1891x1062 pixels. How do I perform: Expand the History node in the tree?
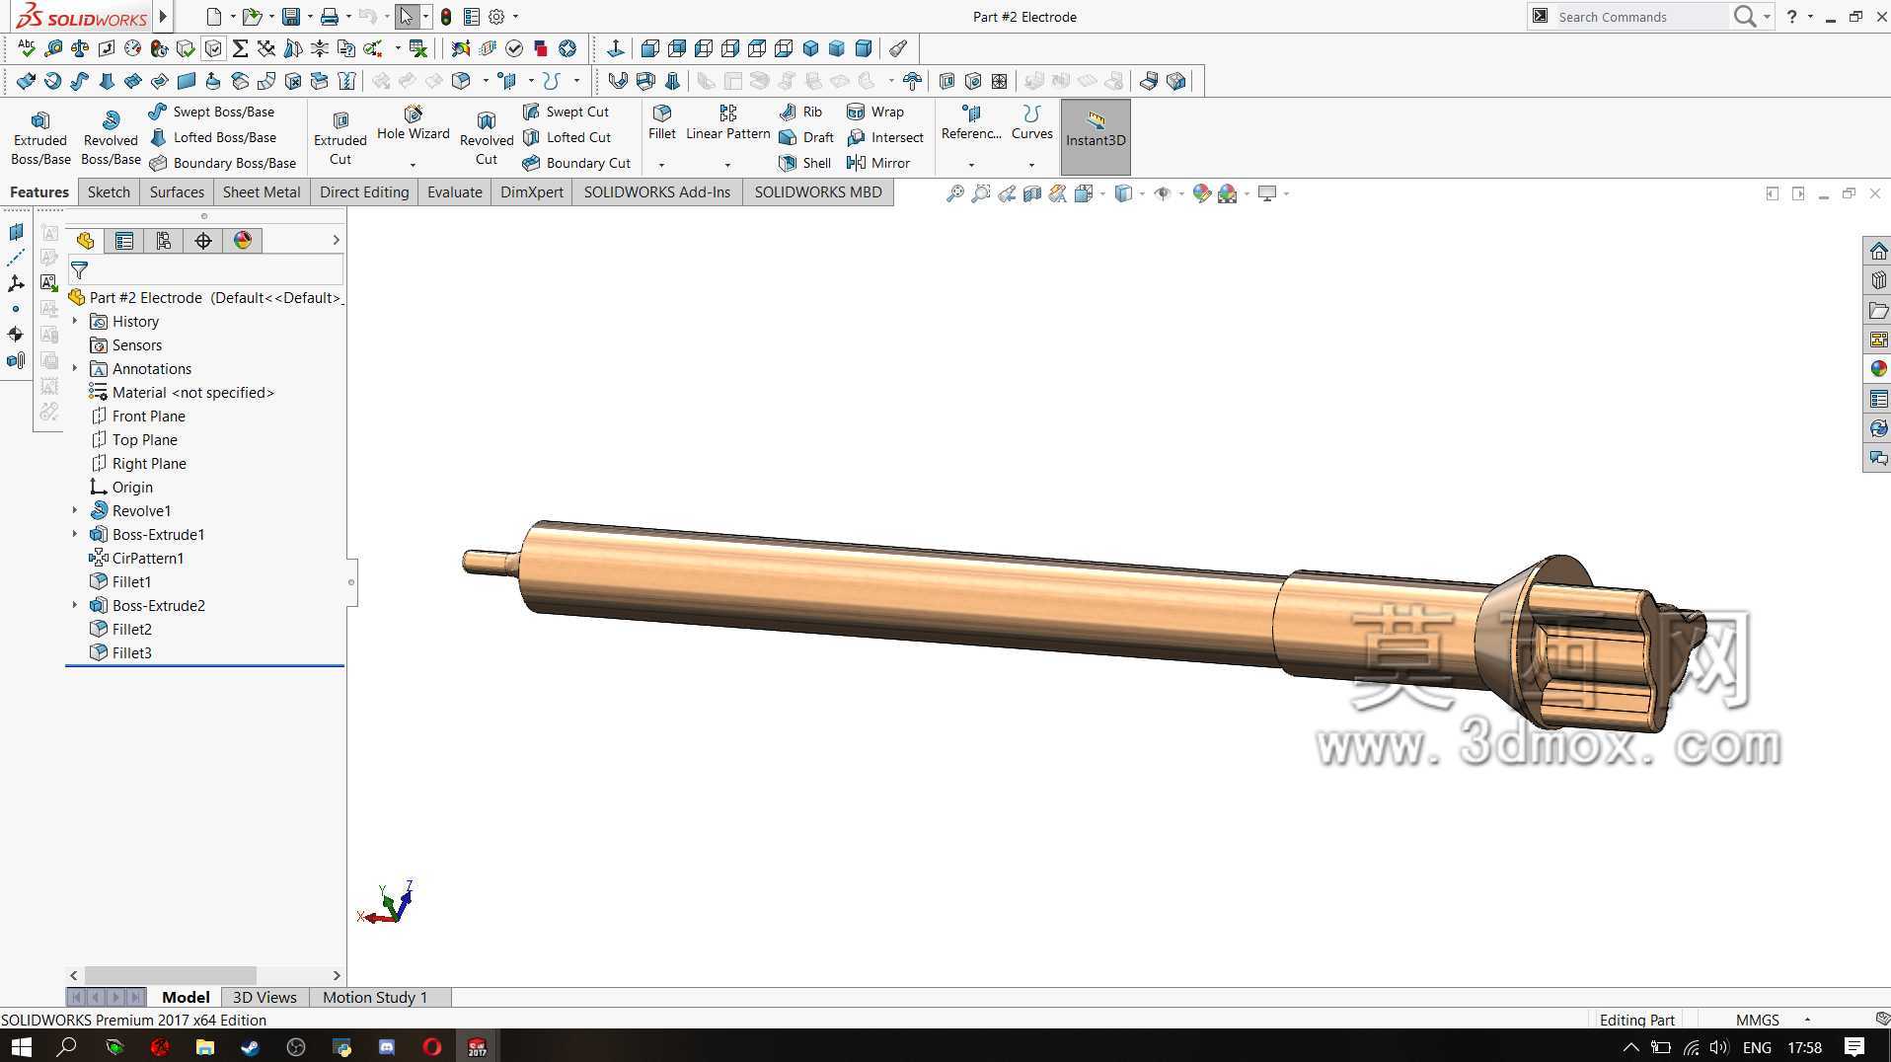tap(75, 321)
